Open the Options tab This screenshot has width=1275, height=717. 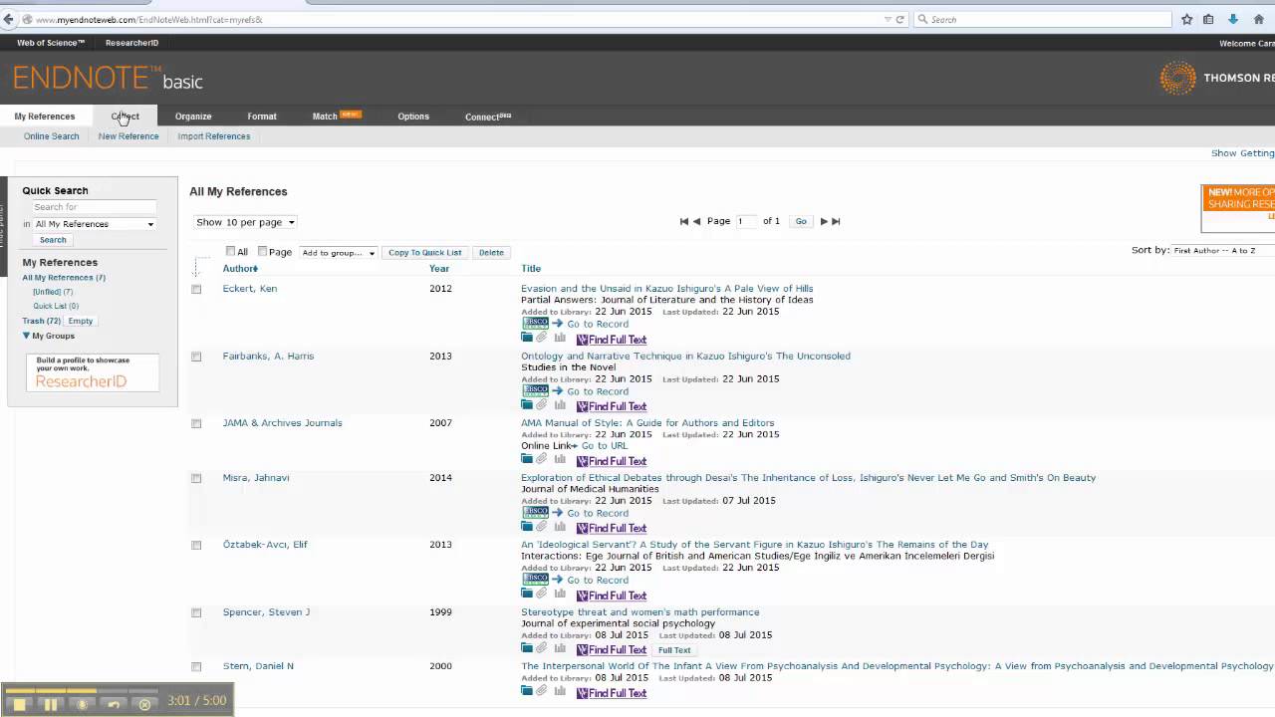coord(413,117)
